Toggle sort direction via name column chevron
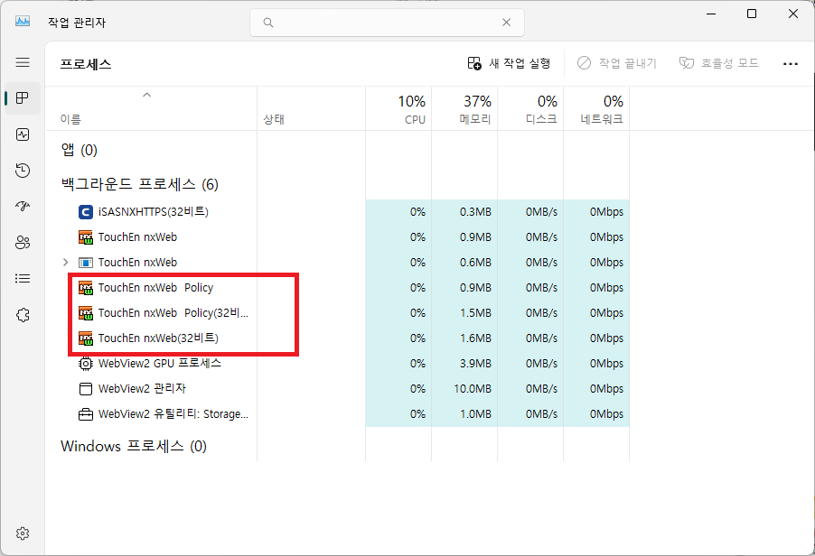This screenshot has width=815, height=556. (146, 95)
